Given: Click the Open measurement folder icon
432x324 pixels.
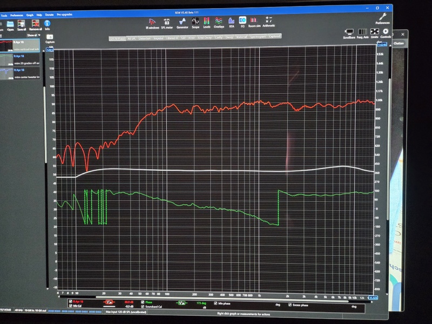Looking at the screenshot, I should (10, 26).
